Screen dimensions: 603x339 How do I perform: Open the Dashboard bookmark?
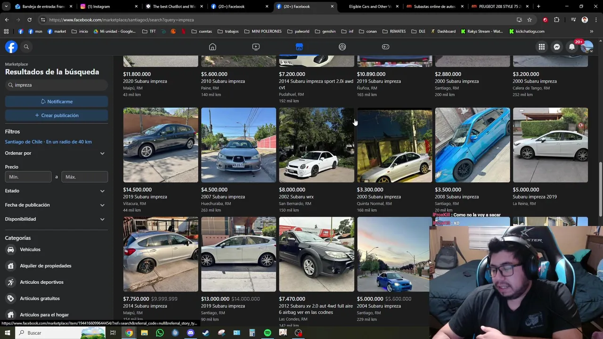click(x=443, y=32)
